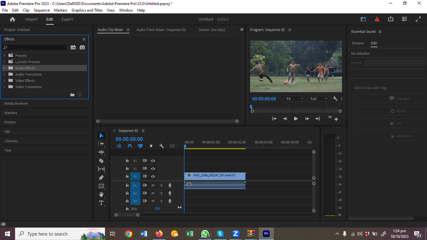
Task: Toggle Snap in timeline magnet
Action: tap(130, 146)
